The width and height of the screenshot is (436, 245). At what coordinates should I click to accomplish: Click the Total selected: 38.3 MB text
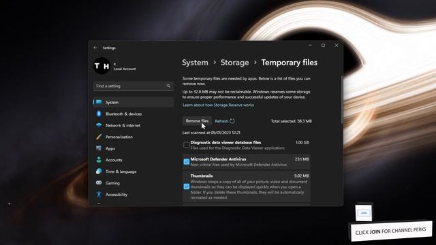coord(291,121)
